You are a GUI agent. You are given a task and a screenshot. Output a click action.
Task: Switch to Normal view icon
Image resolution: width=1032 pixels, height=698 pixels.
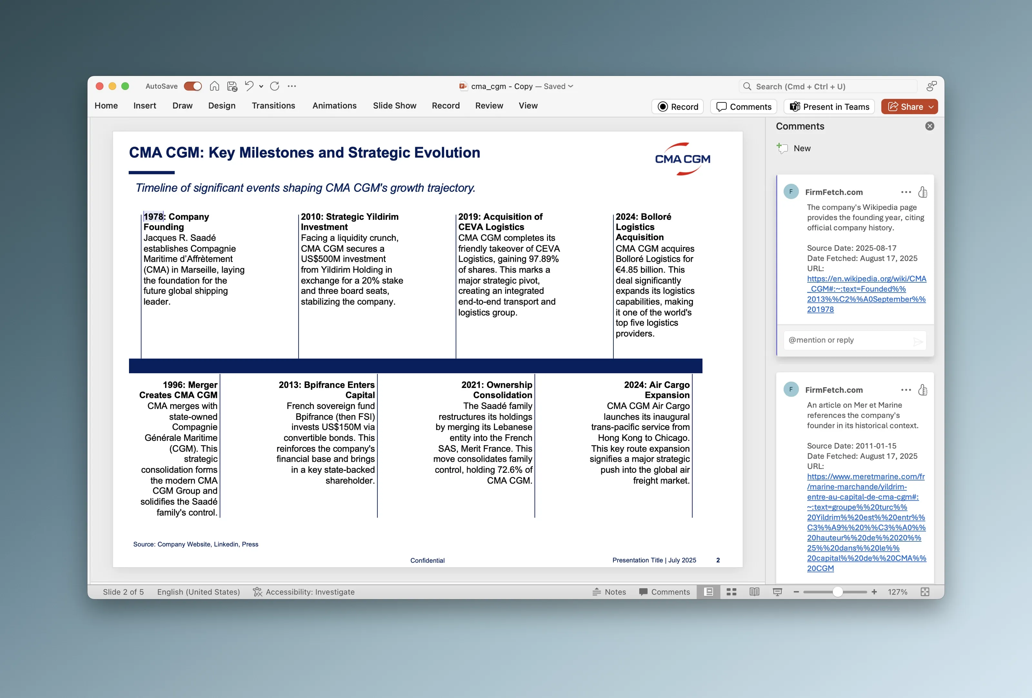(709, 592)
